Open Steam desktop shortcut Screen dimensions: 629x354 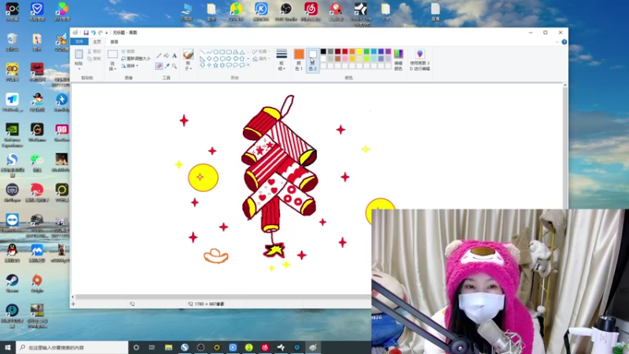click(x=12, y=283)
